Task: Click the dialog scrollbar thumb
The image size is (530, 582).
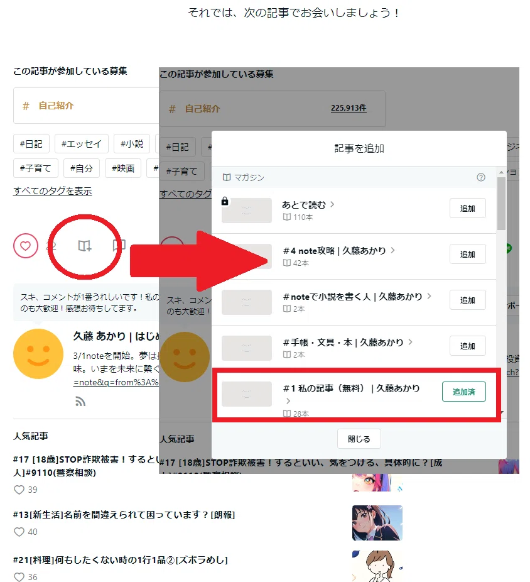Action: (501, 204)
